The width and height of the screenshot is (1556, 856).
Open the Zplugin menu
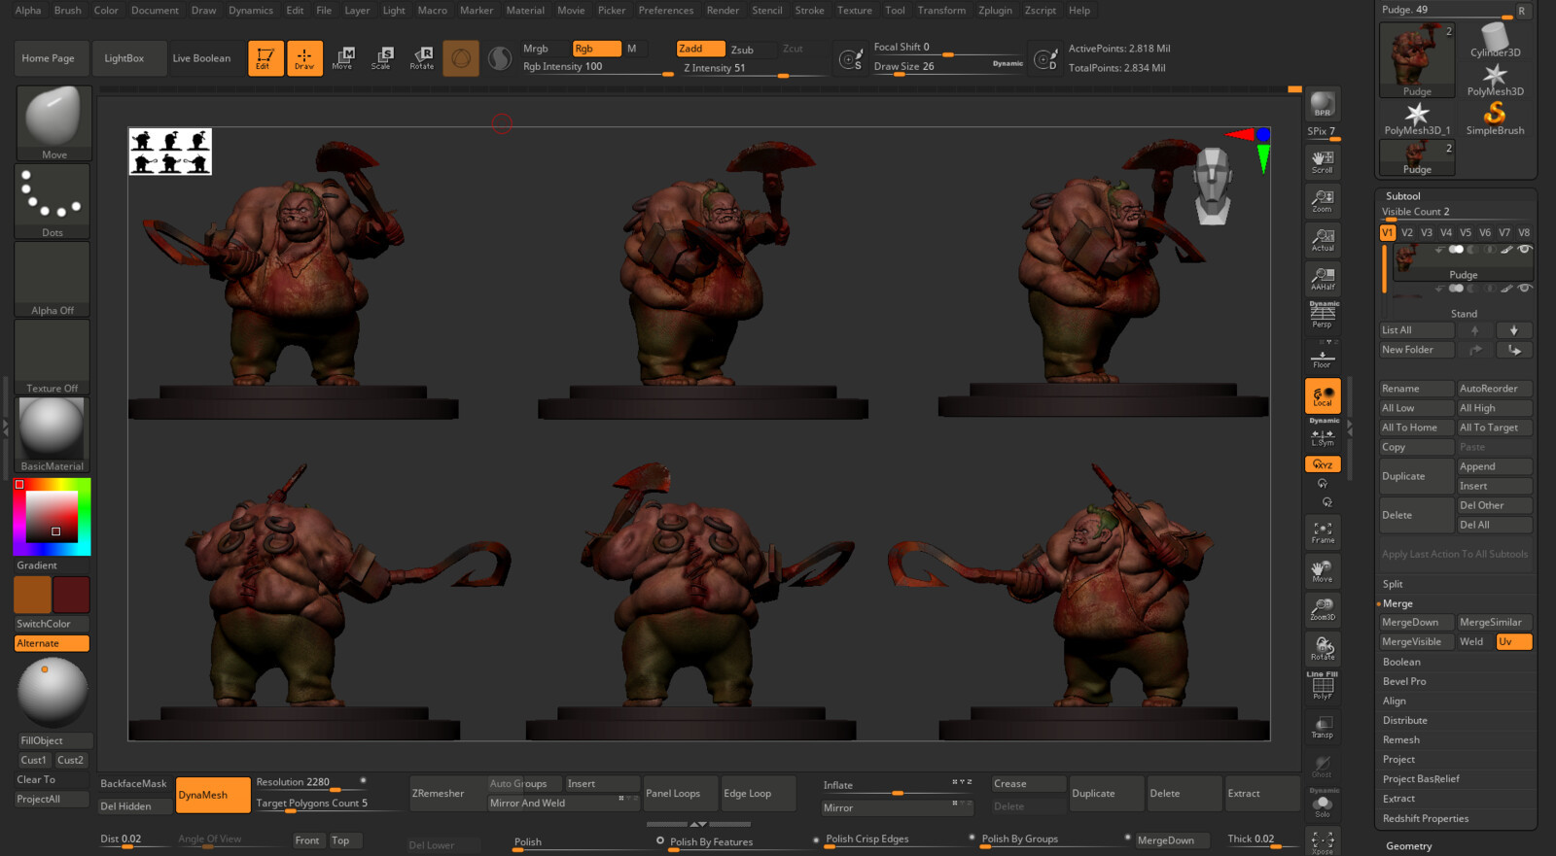pos(995,11)
